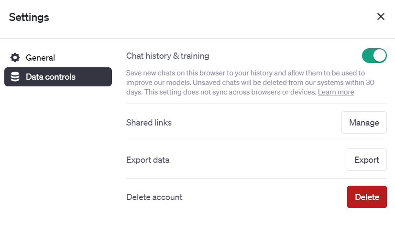Select the Data controls tab
Viewport: 395px width, 231px height.
58,77
